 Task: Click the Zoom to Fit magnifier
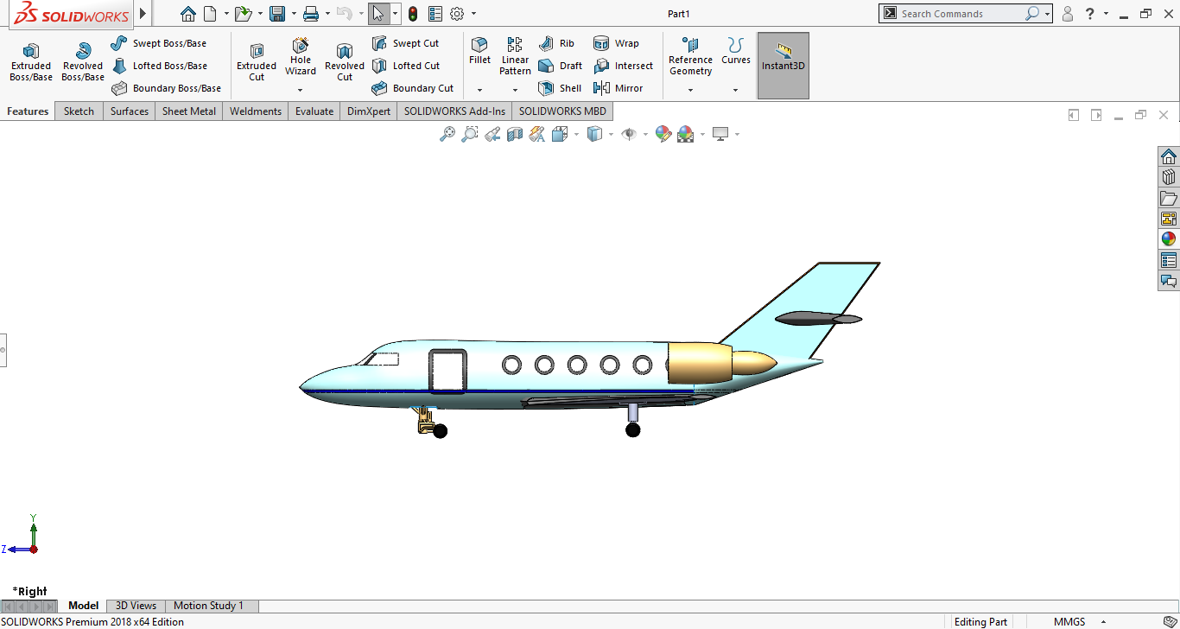(447, 134)
